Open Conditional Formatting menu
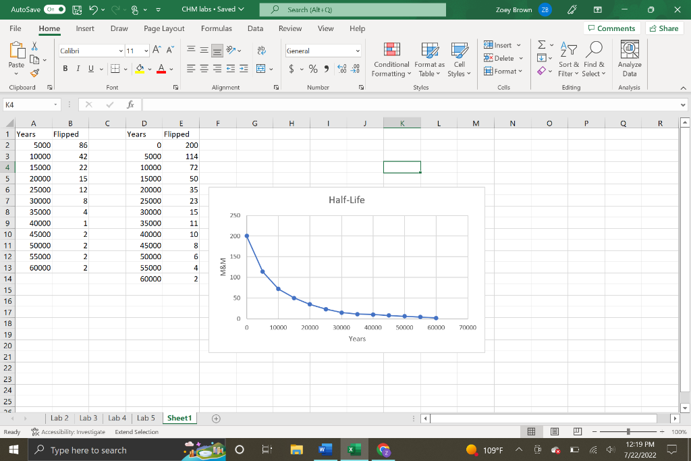 coord(391,60)
